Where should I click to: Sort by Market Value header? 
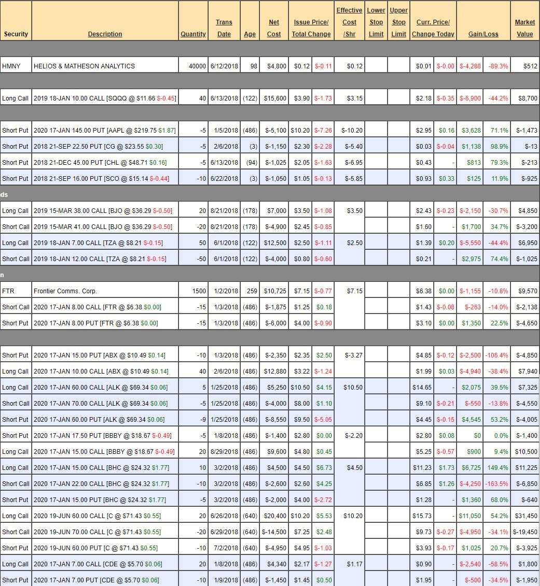click(x=524, y=28)
